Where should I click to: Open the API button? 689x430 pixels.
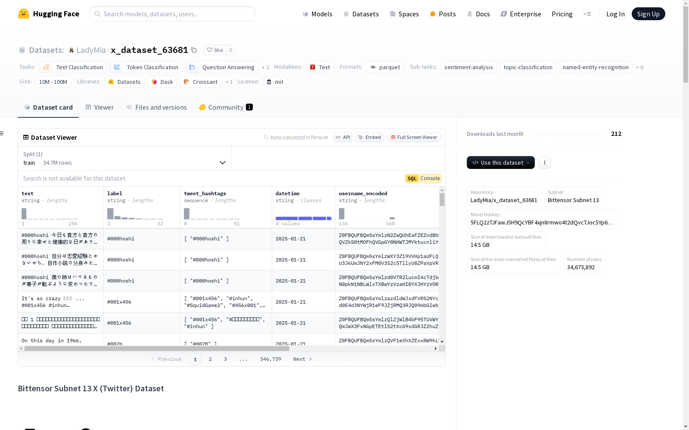point(343,137)
